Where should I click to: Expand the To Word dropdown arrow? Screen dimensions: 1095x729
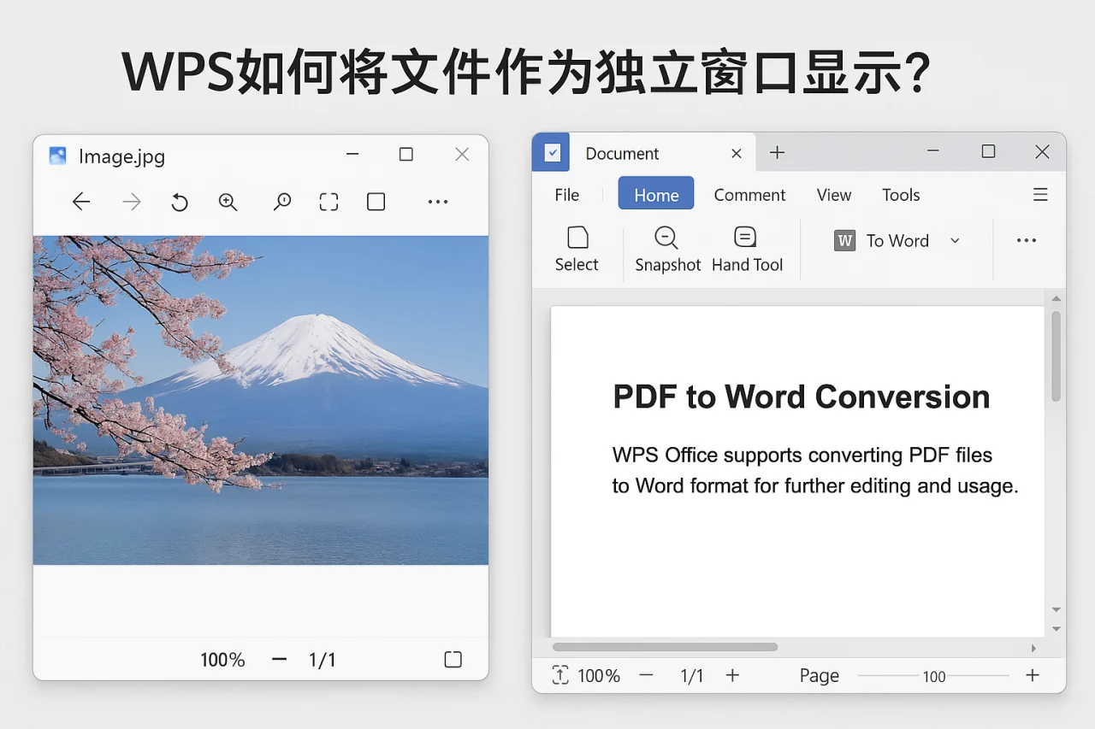[x=956, y=240]
